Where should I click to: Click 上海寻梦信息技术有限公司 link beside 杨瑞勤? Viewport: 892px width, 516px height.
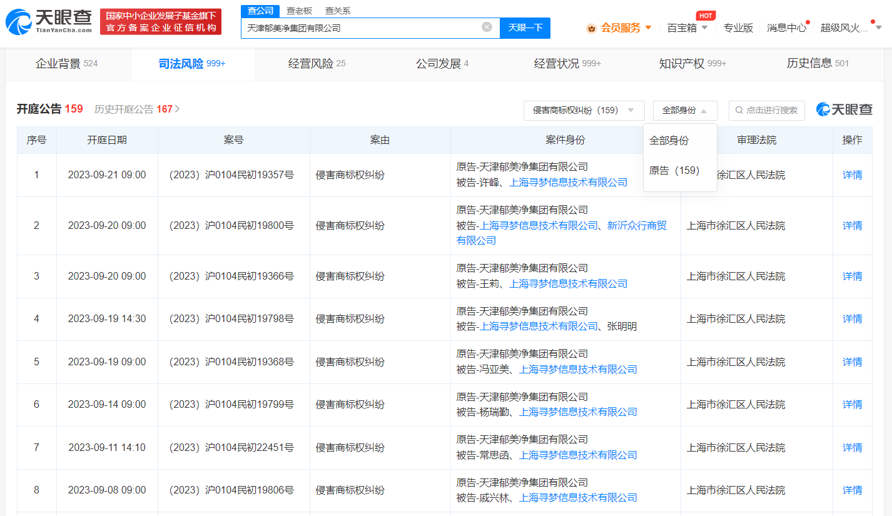(x=578, y=412)
